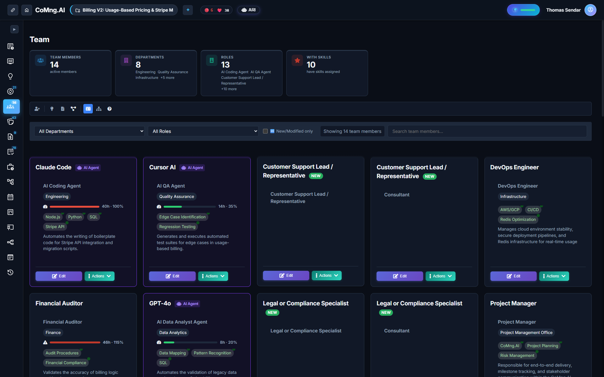The width and height of the screenshot is (604, 377).
Task: Open All Departments dropdown
Action: 89,131
